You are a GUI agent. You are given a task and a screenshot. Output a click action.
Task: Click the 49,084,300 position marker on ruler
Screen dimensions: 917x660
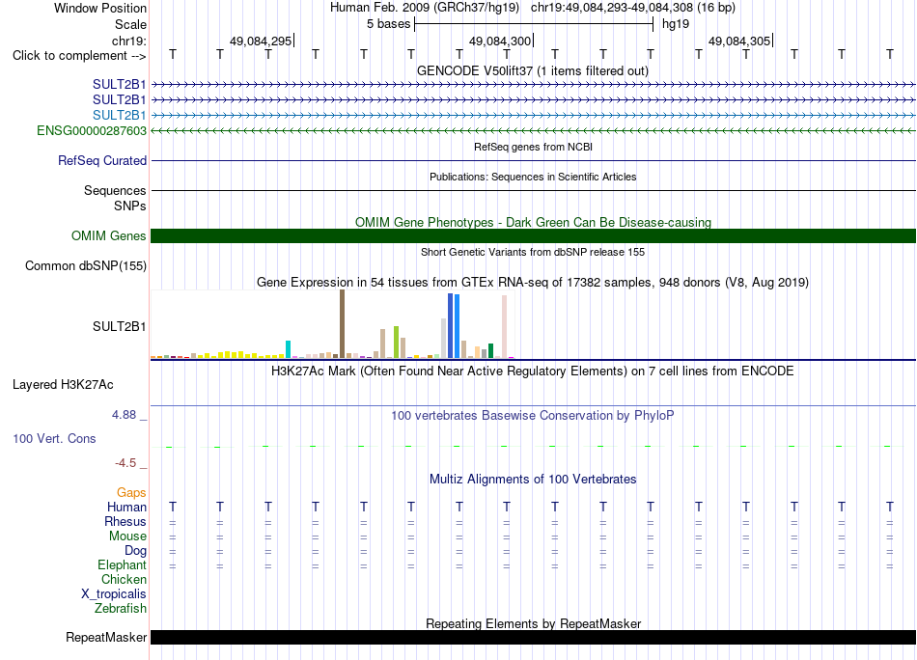(501, 41)
